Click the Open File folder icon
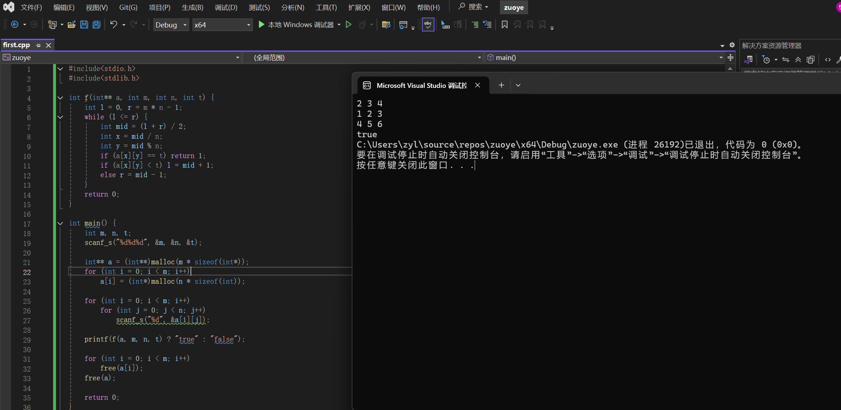 pos(72,25)
